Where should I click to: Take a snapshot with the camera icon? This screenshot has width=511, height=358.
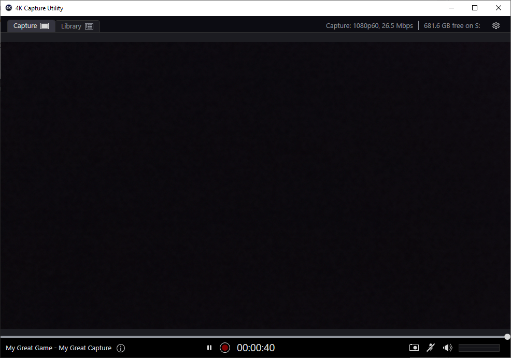pos(414,348)
